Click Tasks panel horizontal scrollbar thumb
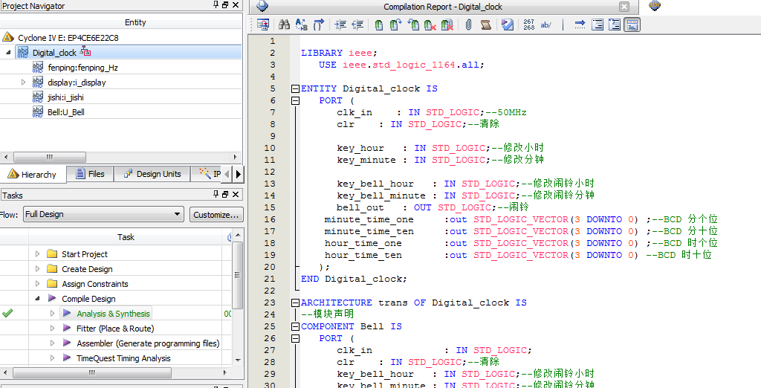Viewport: 761px width, 388px height. point(91,372)
